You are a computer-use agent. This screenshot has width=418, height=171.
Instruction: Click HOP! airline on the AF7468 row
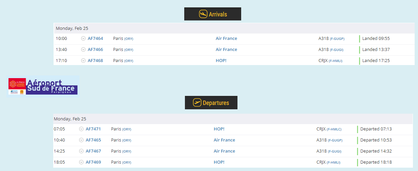coord(221,61)
